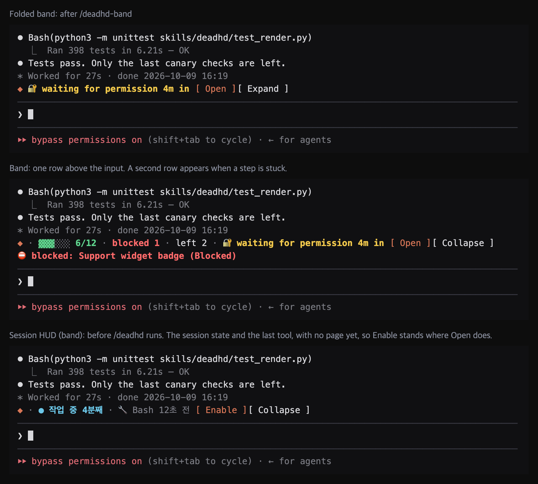This screenshot has height=484, width=538.
Task: Click the 6/12 progress bar
Action: 54,243
